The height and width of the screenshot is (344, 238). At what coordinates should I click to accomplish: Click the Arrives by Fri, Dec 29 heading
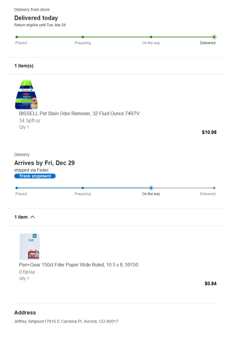[x=44, y=163]
